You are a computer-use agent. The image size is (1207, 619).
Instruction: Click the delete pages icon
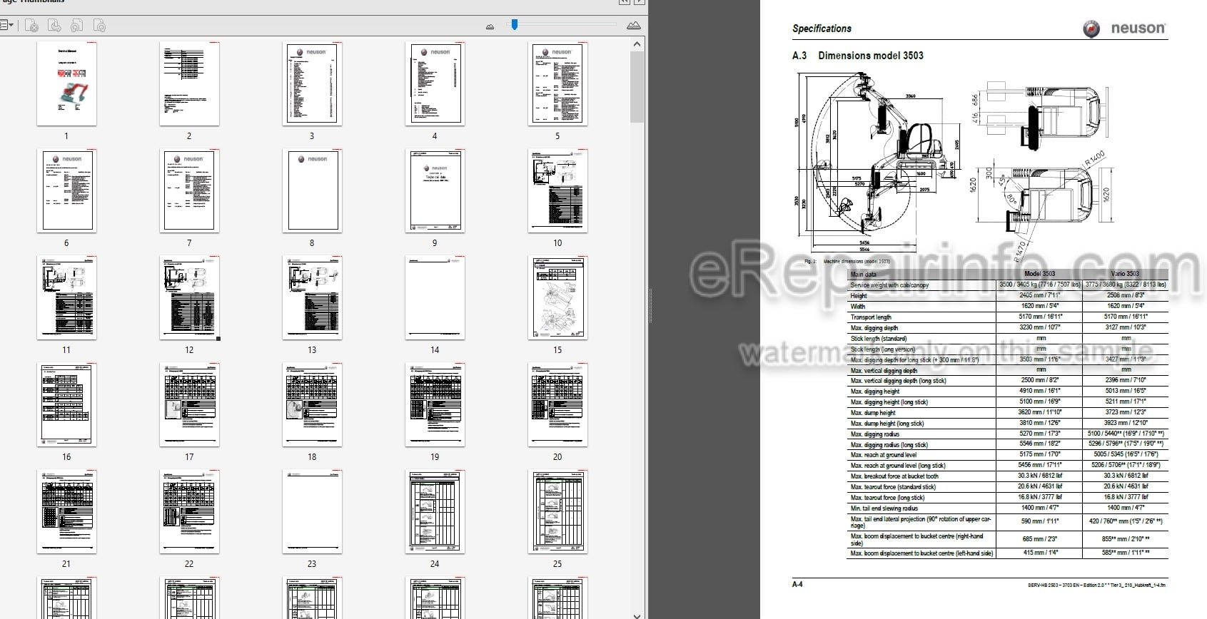tap(31, 26)
